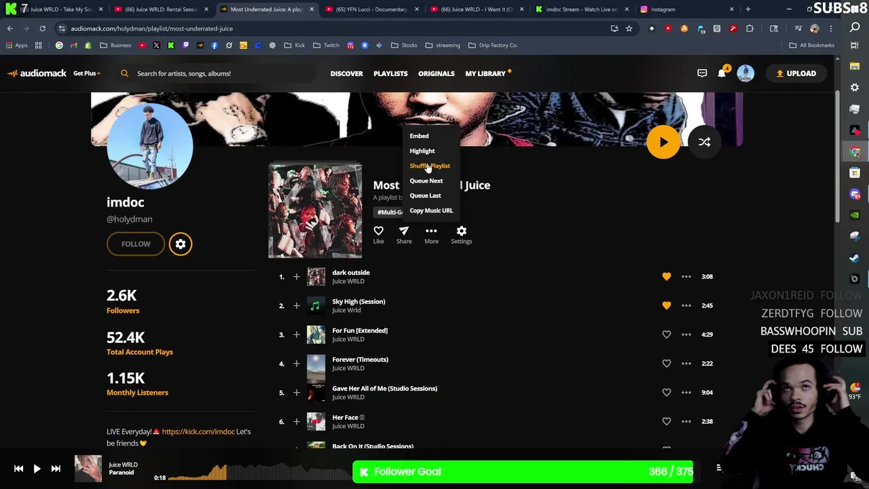
Task: Select Highlight from the context menu
Action: 422,151
